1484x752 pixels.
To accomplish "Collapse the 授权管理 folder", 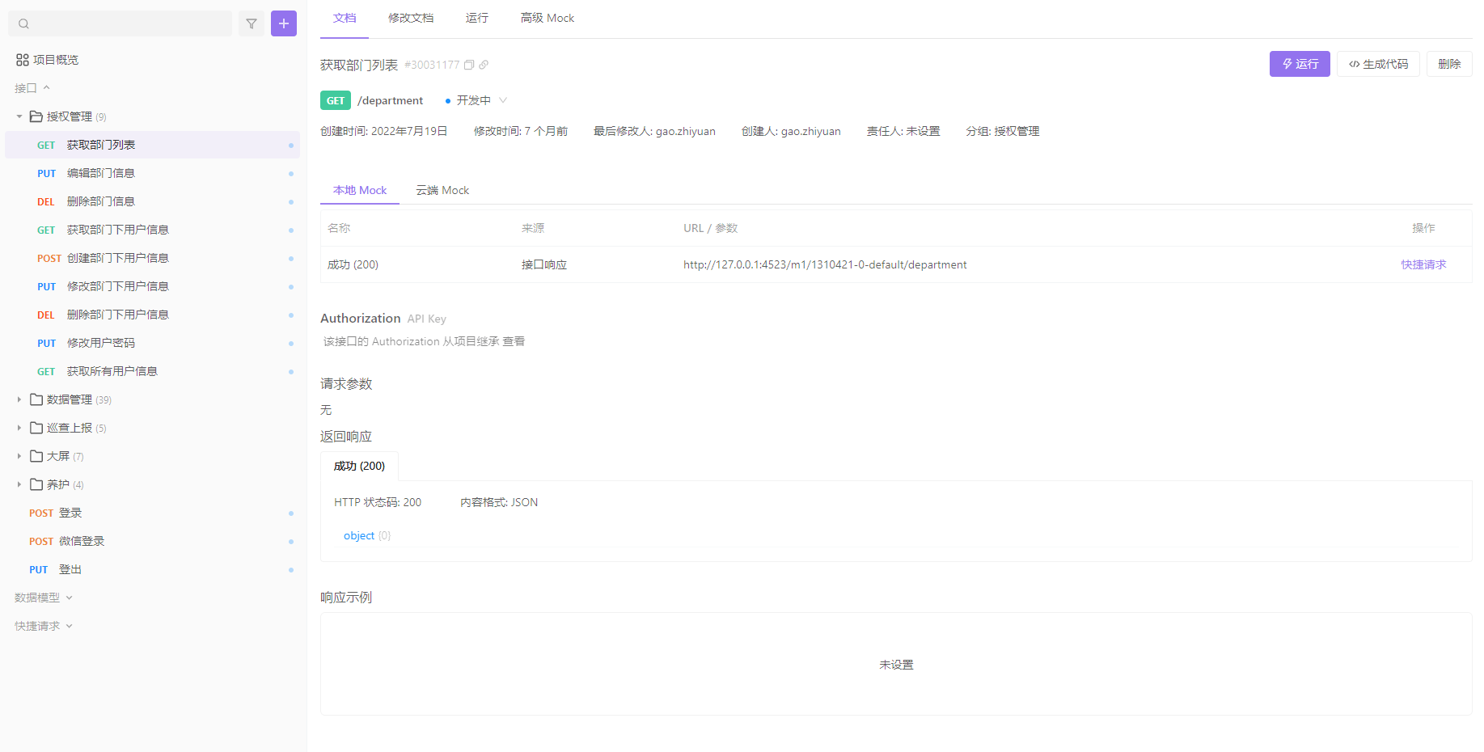I will 19,116.
